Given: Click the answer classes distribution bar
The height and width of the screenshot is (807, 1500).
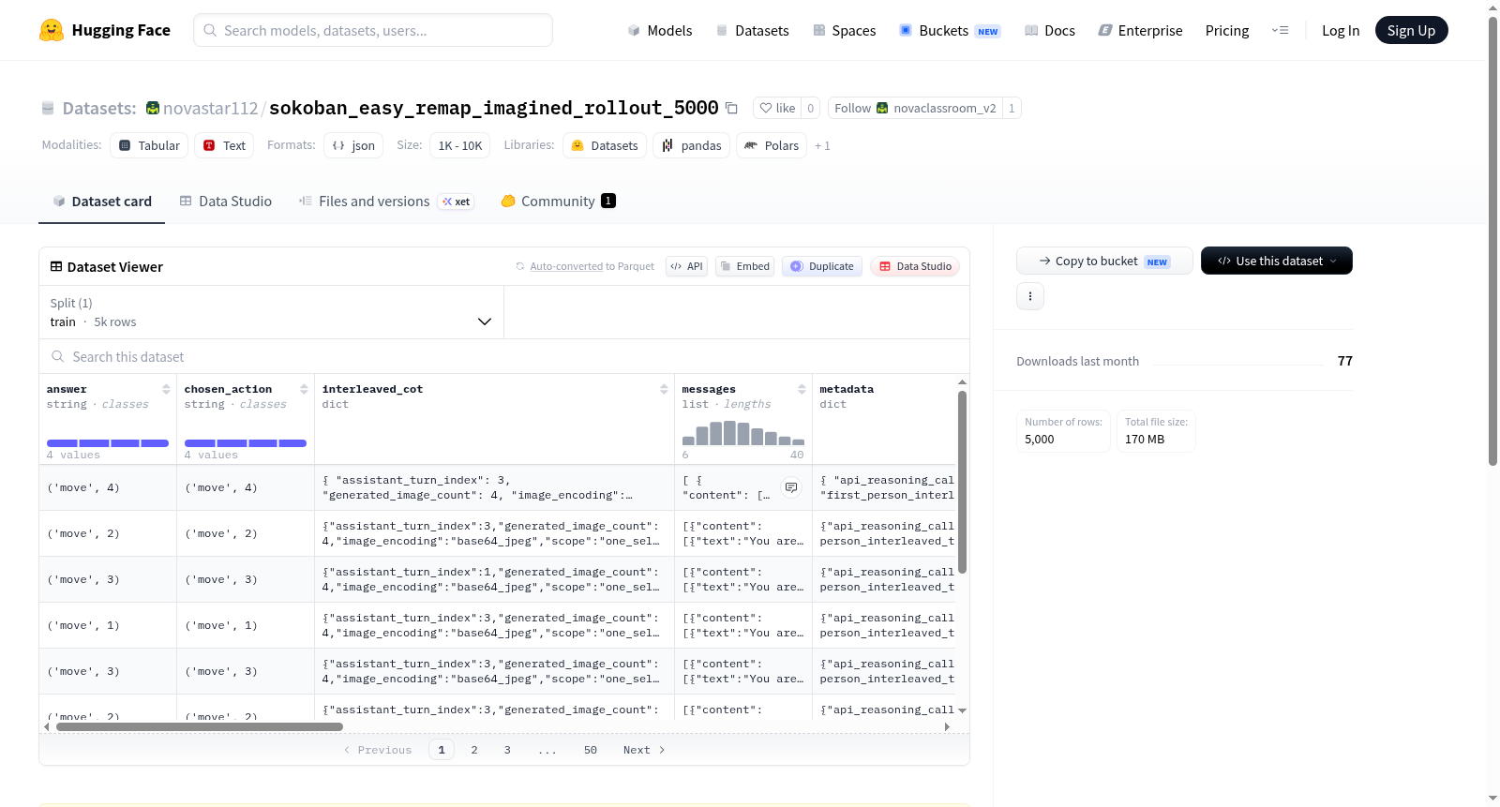Looking at the screenshot, I should point(108,443).
